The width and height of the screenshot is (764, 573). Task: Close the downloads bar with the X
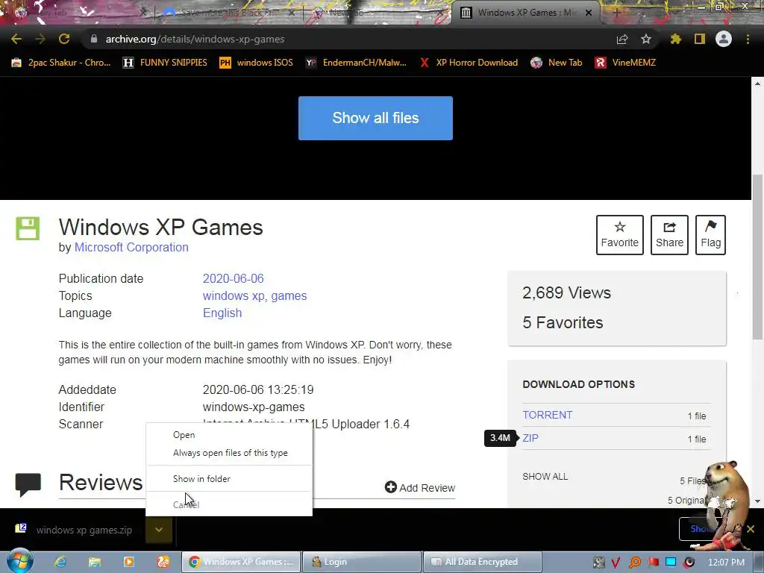(x=751, y=529)
